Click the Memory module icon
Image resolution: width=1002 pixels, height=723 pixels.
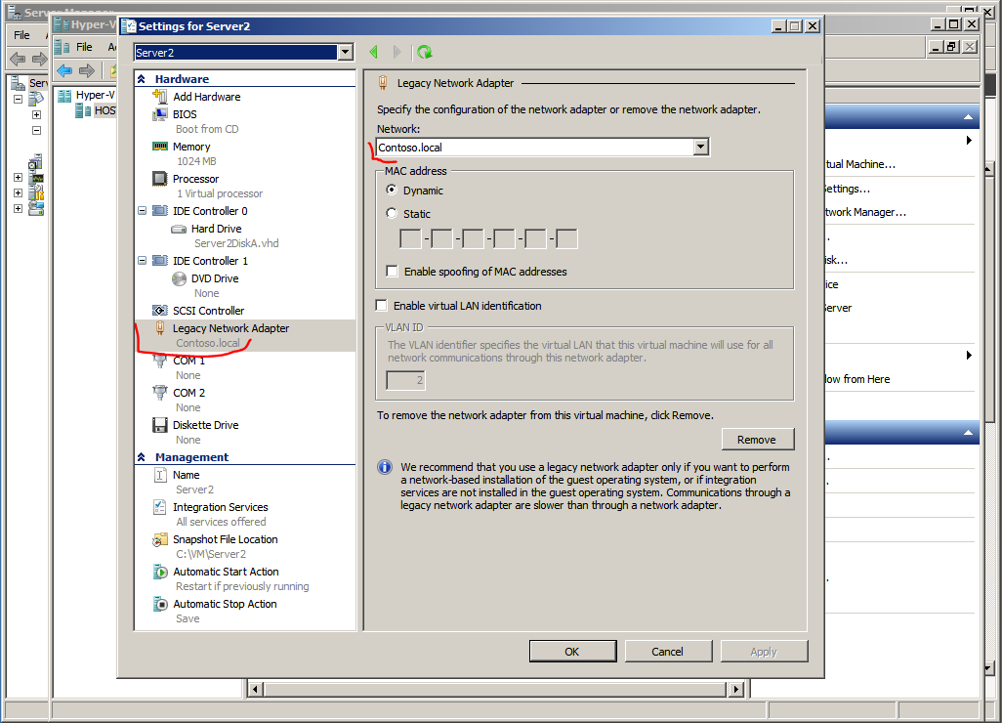(160, 147)
